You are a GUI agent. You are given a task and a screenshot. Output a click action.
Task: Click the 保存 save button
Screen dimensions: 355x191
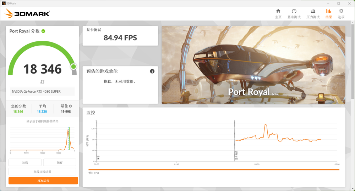tap(60, 162)
